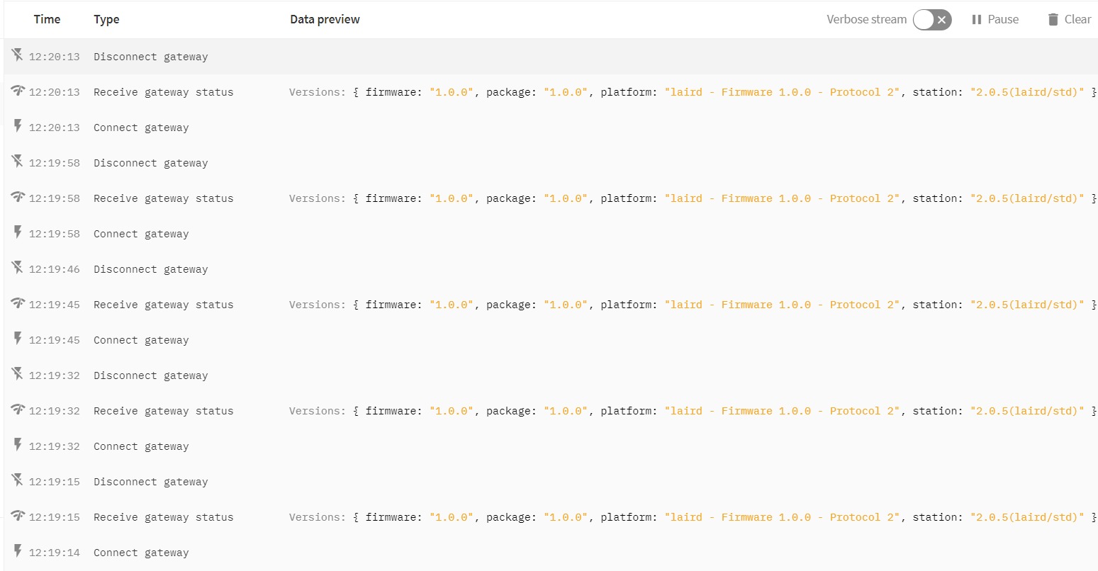The width and height of the screenshot is (1098, 571).
Task: Open the 12:19:46 Disconnect gateway event
Action: tap(551, 269)
